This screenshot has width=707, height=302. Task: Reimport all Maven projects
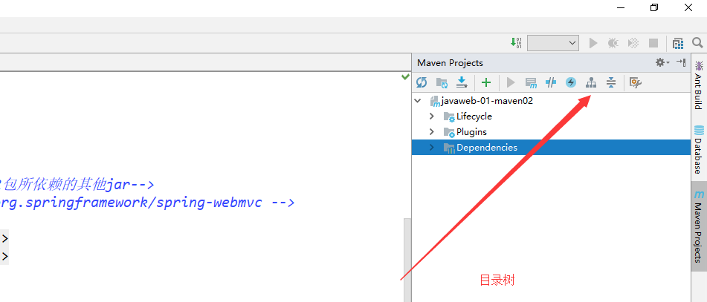[422, 82]
